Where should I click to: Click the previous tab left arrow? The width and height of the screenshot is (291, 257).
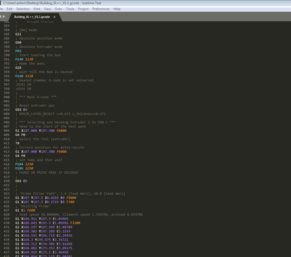[x=1, y=16]
